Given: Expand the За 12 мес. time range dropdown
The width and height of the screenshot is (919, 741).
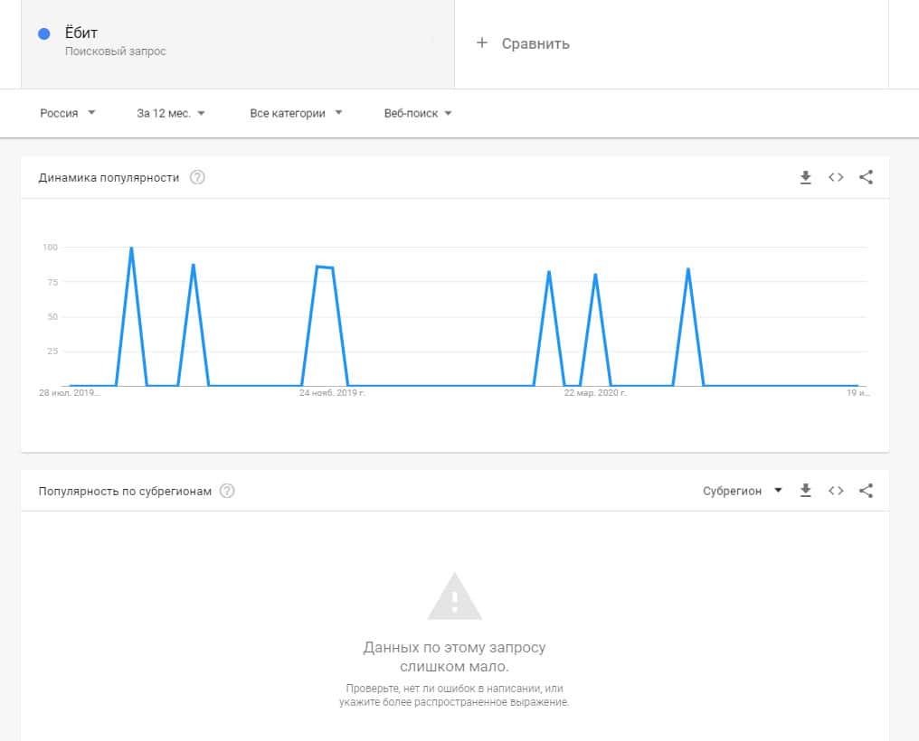Looking at the screenshot, I should click(171, 114).
